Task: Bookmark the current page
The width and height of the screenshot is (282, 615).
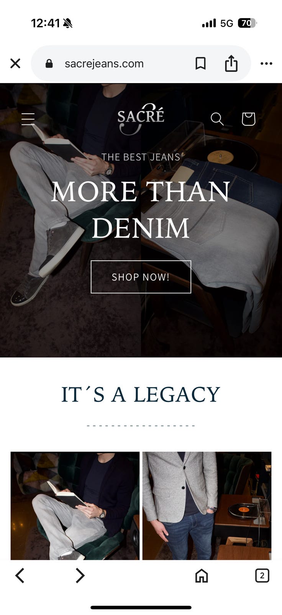Action: 200,63
